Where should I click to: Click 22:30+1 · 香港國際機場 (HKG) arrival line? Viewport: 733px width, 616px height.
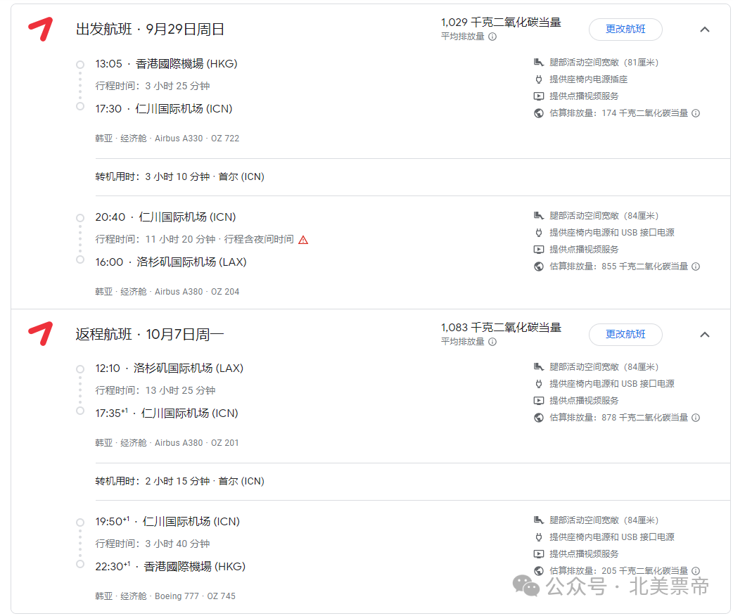pos(170,567)
